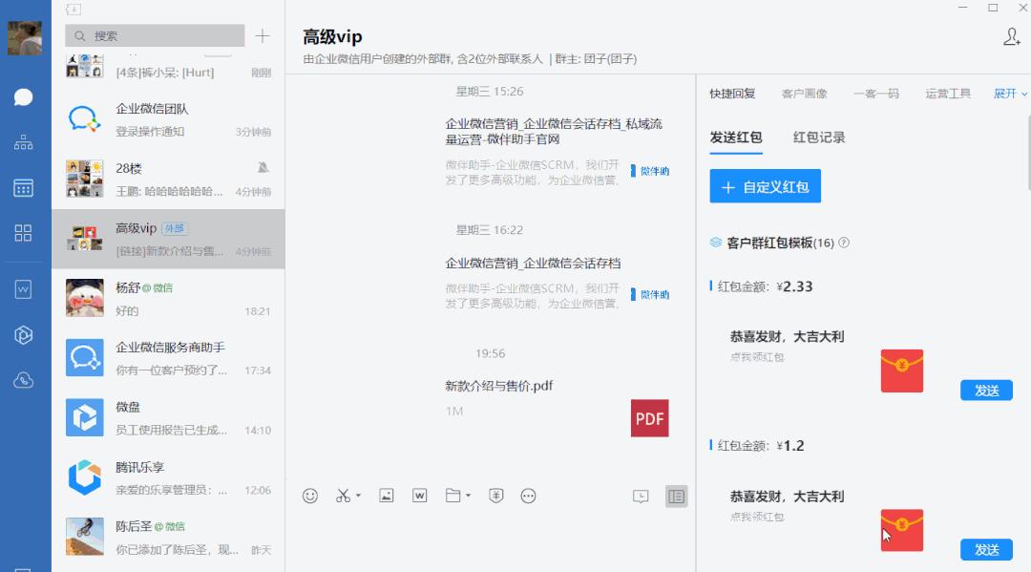Open the 企业微信服务商助手 conversation
This screenshot has height=572, width=1031.
pyautogui.click(x=168, y=358)
